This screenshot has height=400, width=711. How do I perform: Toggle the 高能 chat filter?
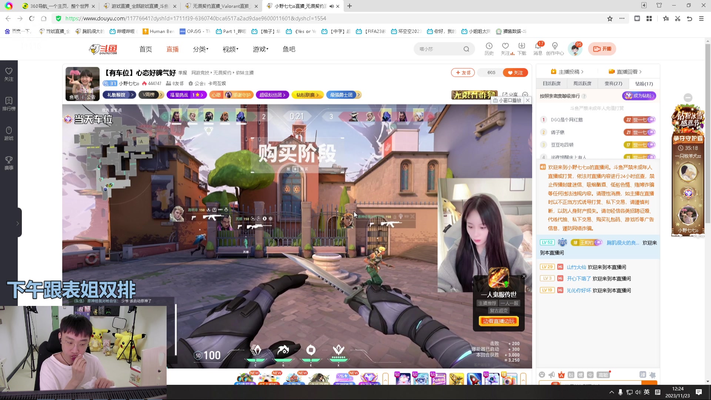pos(603,375)
